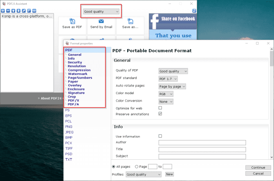
Task: Select PDF/X under PDF tree
Action: (73, 100)
